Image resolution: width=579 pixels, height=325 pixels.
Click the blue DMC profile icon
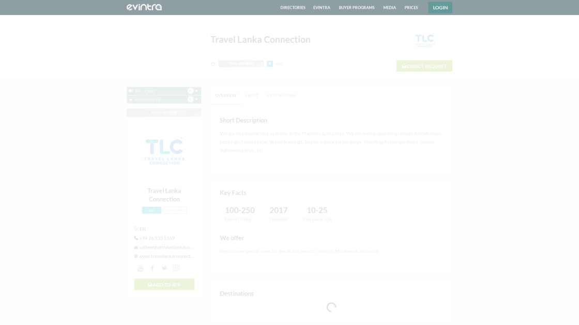(270, 64)
